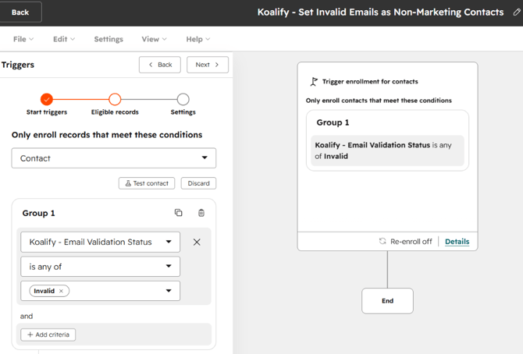This screenshot has height=354, width=523.
Task: Click the pencil edit workflow name icon
Action: (x=517, y=12)
